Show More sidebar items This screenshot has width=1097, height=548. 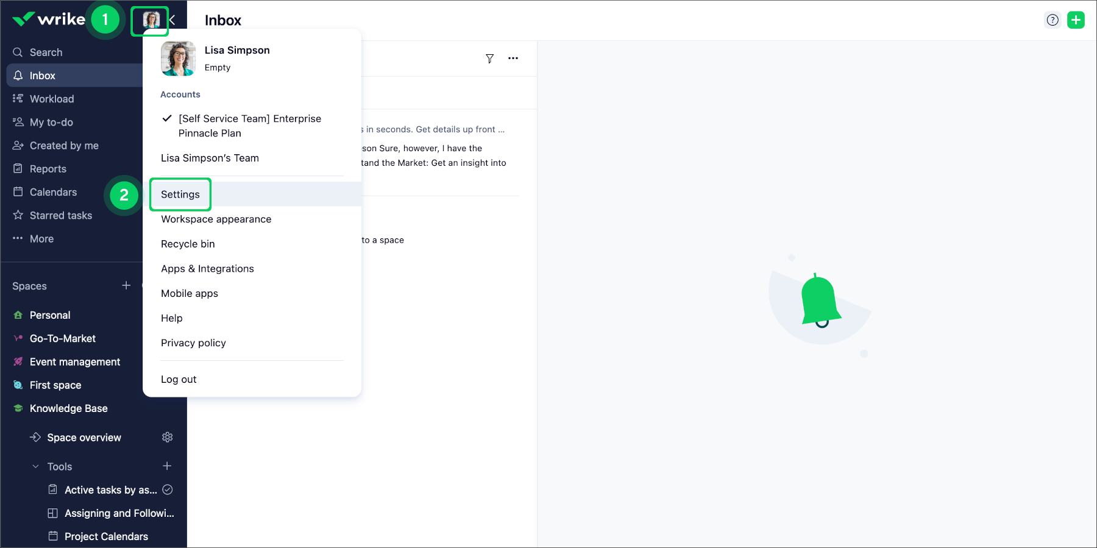[41, 239]
